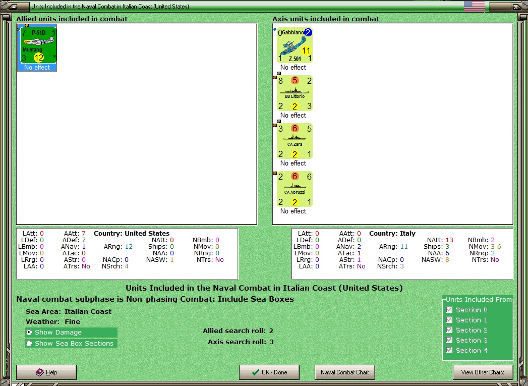Click the Italy 'Ships: 3' value
This screenshot has height=386, width=528.
pos(447,247)
